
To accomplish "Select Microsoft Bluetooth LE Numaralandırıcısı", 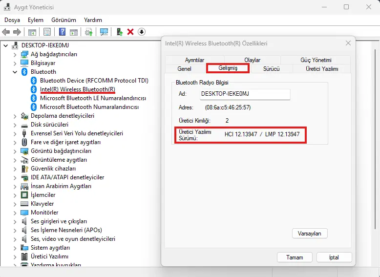I will (x=93, y=98).
